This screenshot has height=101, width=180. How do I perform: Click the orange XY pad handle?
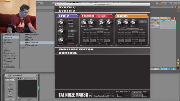[19, 97]
